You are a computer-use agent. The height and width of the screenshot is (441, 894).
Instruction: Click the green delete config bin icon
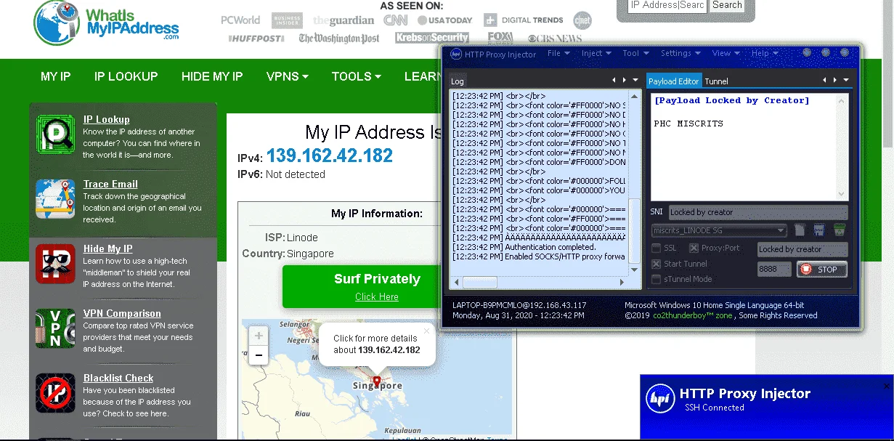pos(839,230)
